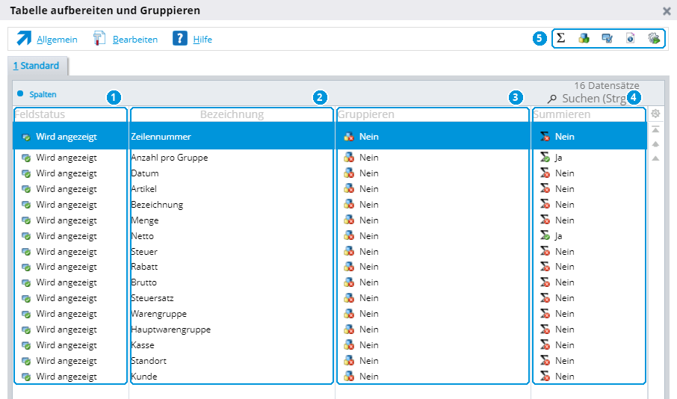Toggle Feldstatus icon for Kunde row
Image resolution: width=677 pixels, height=399 pixels.
point(26,377)
